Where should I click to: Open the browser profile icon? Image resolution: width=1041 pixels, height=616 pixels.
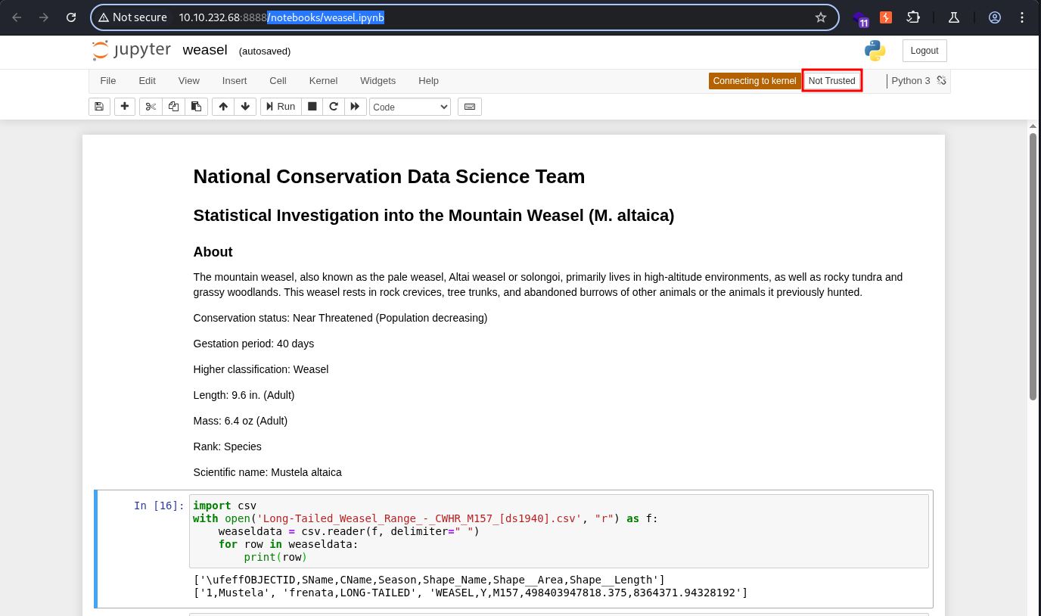tap(995, 17)
